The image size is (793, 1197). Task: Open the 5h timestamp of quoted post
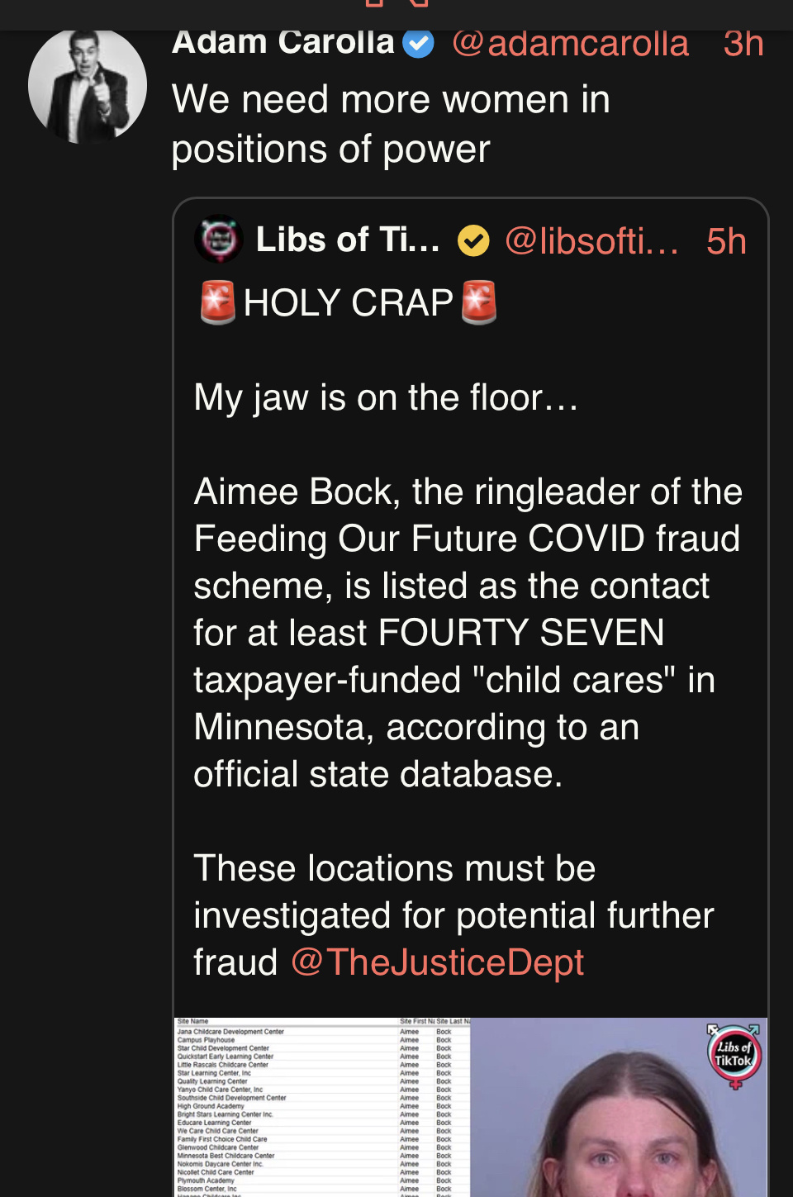tap(726, 241)
